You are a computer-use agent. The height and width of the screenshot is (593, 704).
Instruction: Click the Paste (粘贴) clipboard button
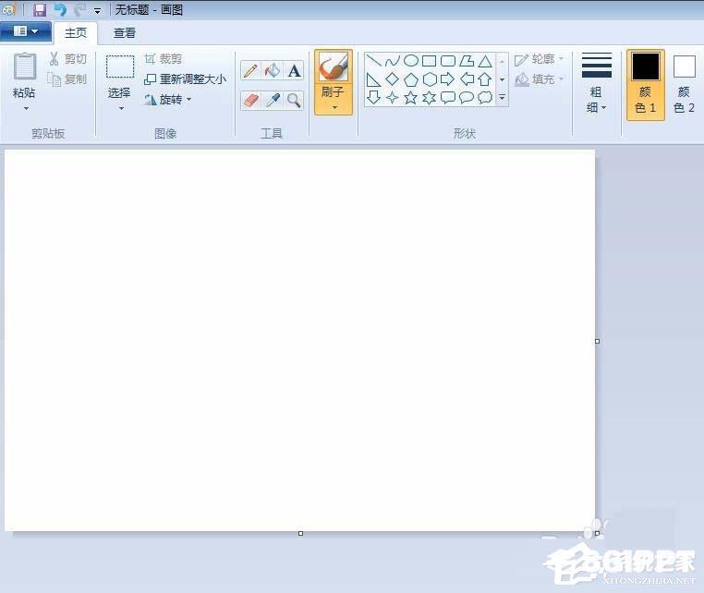[25, 67]
